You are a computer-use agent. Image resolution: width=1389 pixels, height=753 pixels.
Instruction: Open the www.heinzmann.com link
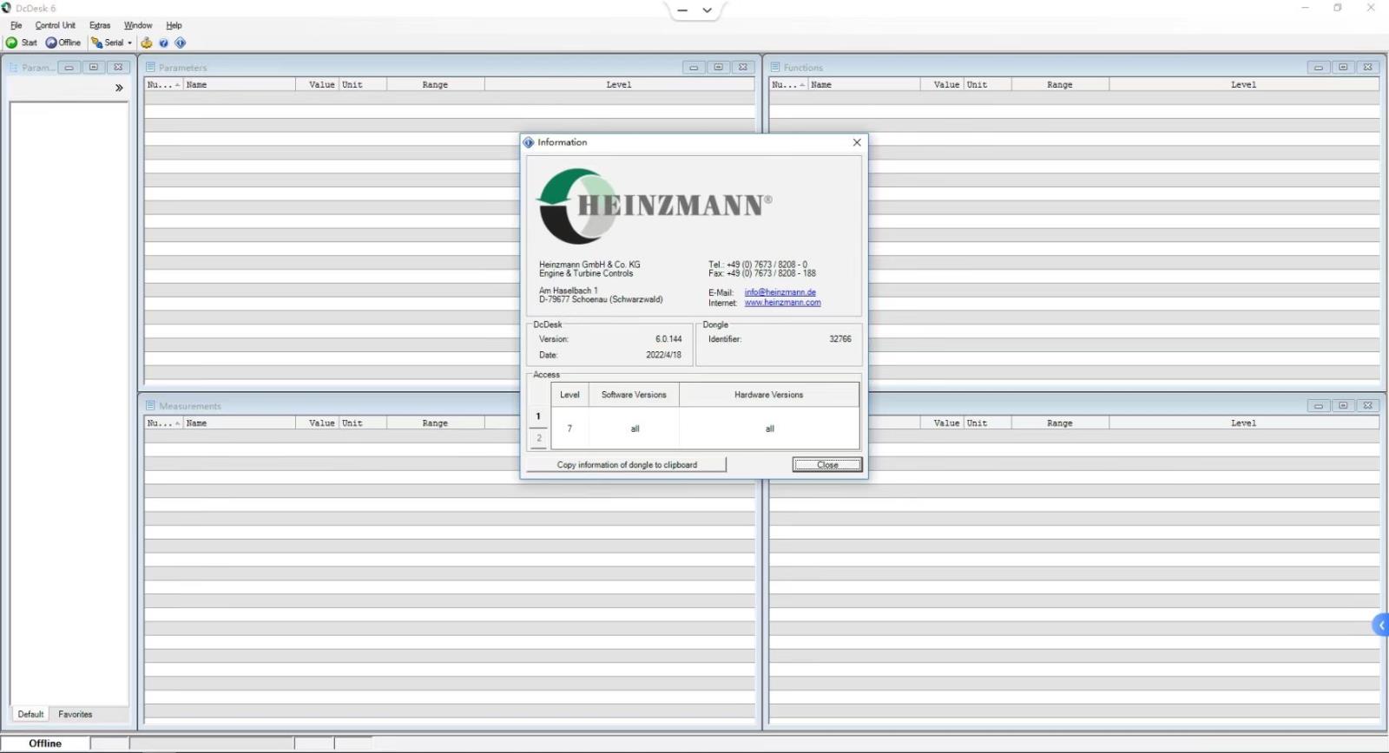coord(782,303)
